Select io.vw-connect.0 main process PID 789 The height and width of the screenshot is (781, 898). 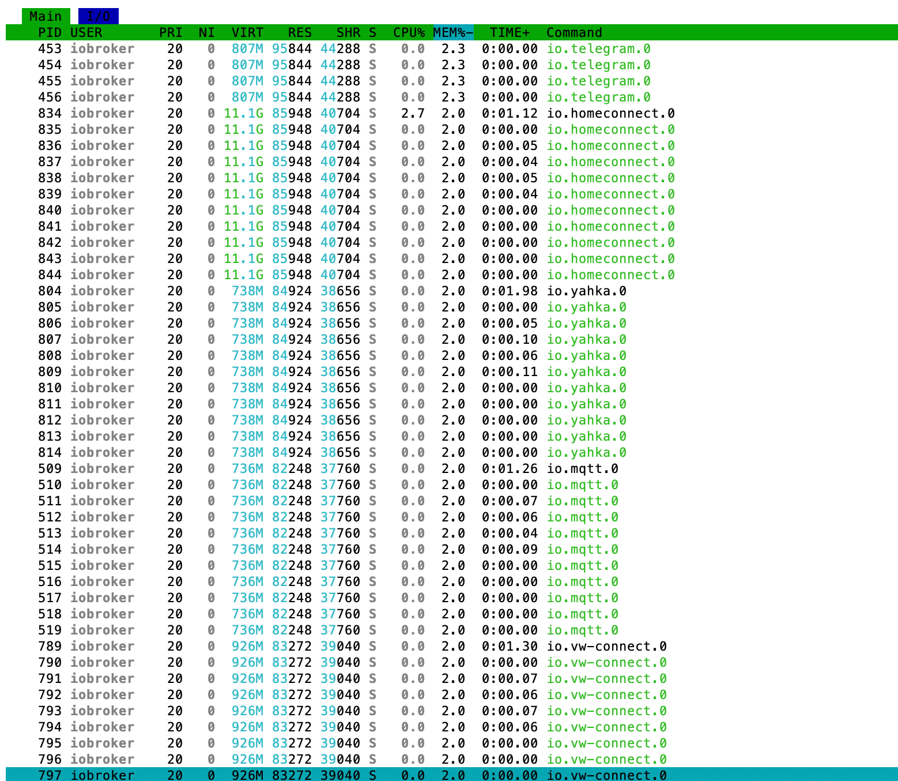point(452,646)
